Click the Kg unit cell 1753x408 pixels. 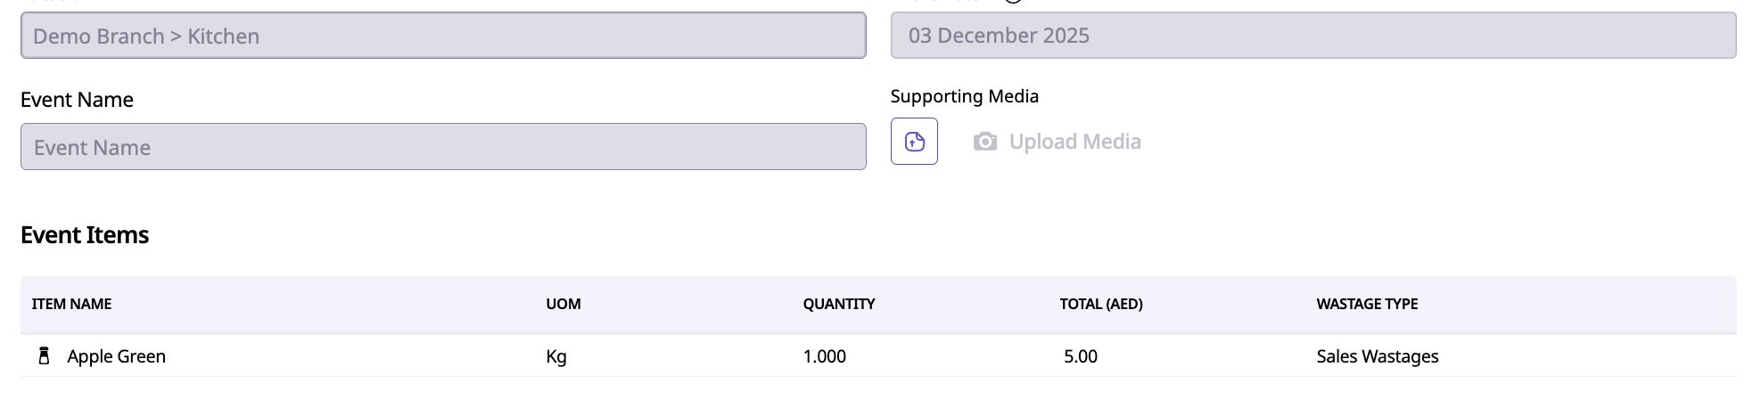click(x=556, y=356)
